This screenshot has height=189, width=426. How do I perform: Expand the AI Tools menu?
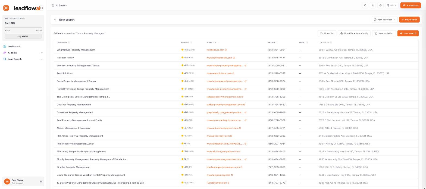23,53
